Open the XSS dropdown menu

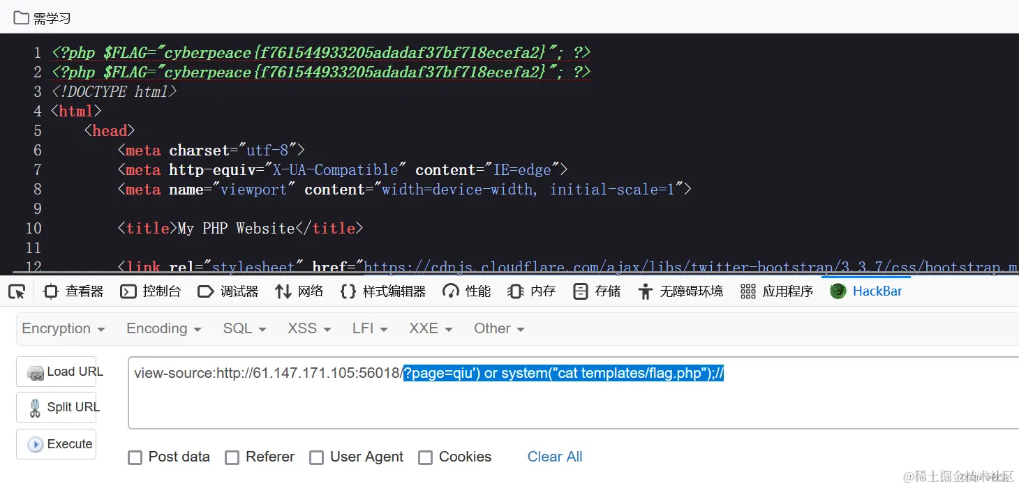point(310,328)
